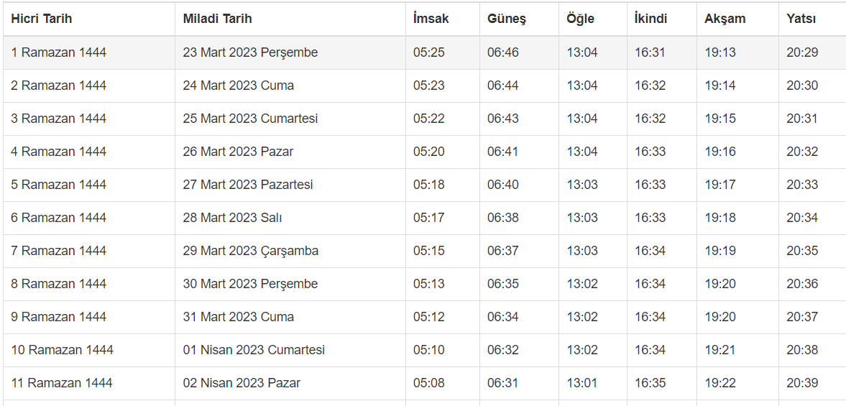The width and height of the screenshot is (846, 406).
Task: Select Güneş time 06:34 on 31 Mart
Action: click(x=503, y=317)
